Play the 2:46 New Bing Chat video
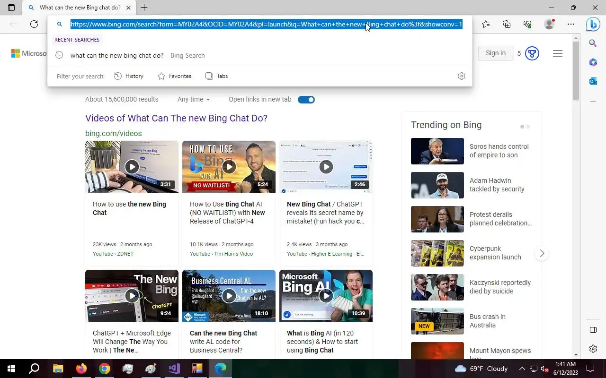The width and height of the screenshot is (606, 378). (x=326, y=166)
